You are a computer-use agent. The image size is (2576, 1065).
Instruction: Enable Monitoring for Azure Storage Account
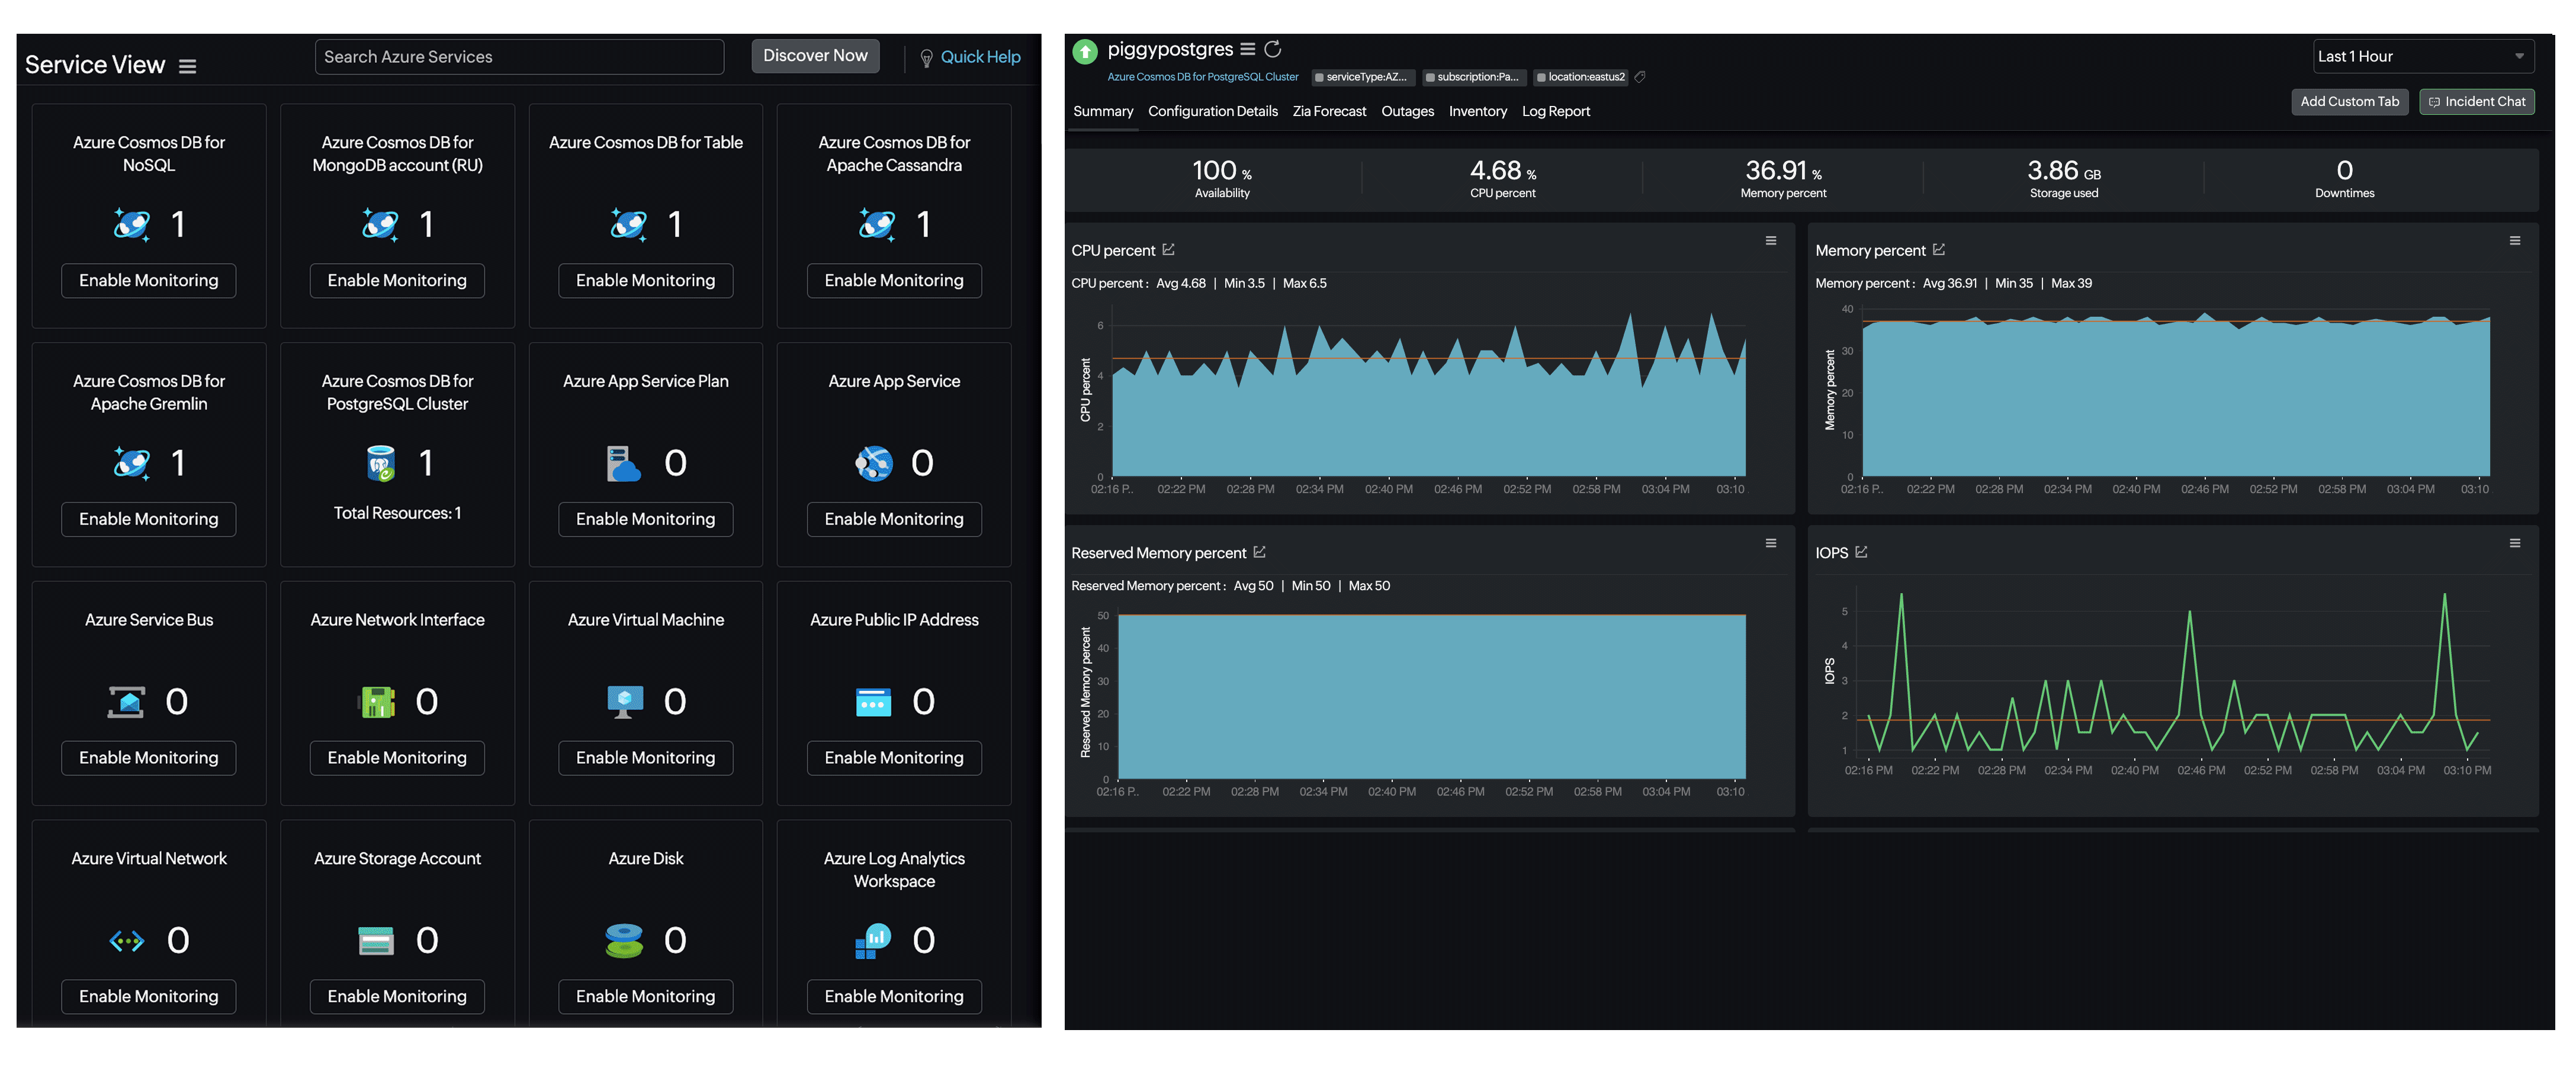click(397, 996)
